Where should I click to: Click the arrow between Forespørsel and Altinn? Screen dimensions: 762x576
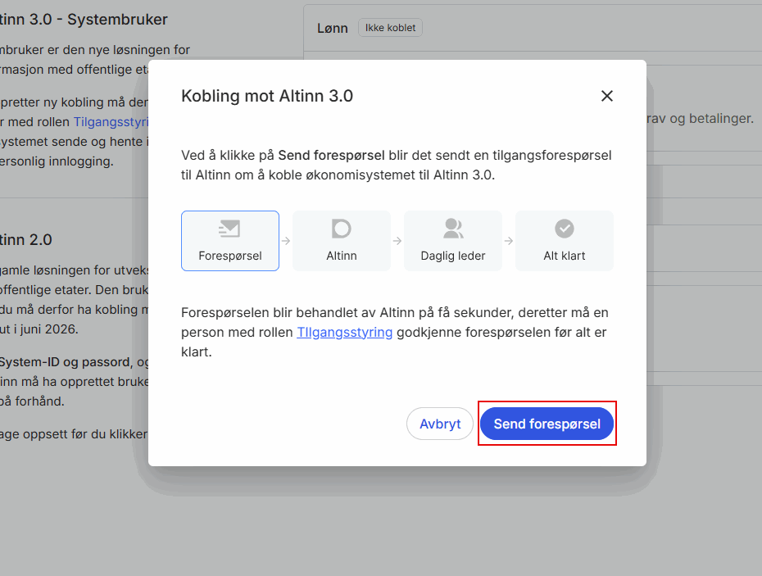tap(285, 241)
